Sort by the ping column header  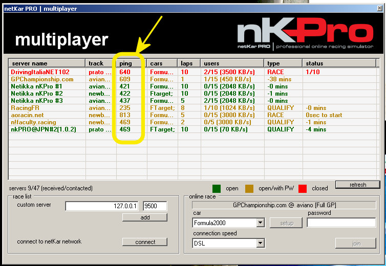click(x=132, y=63)
